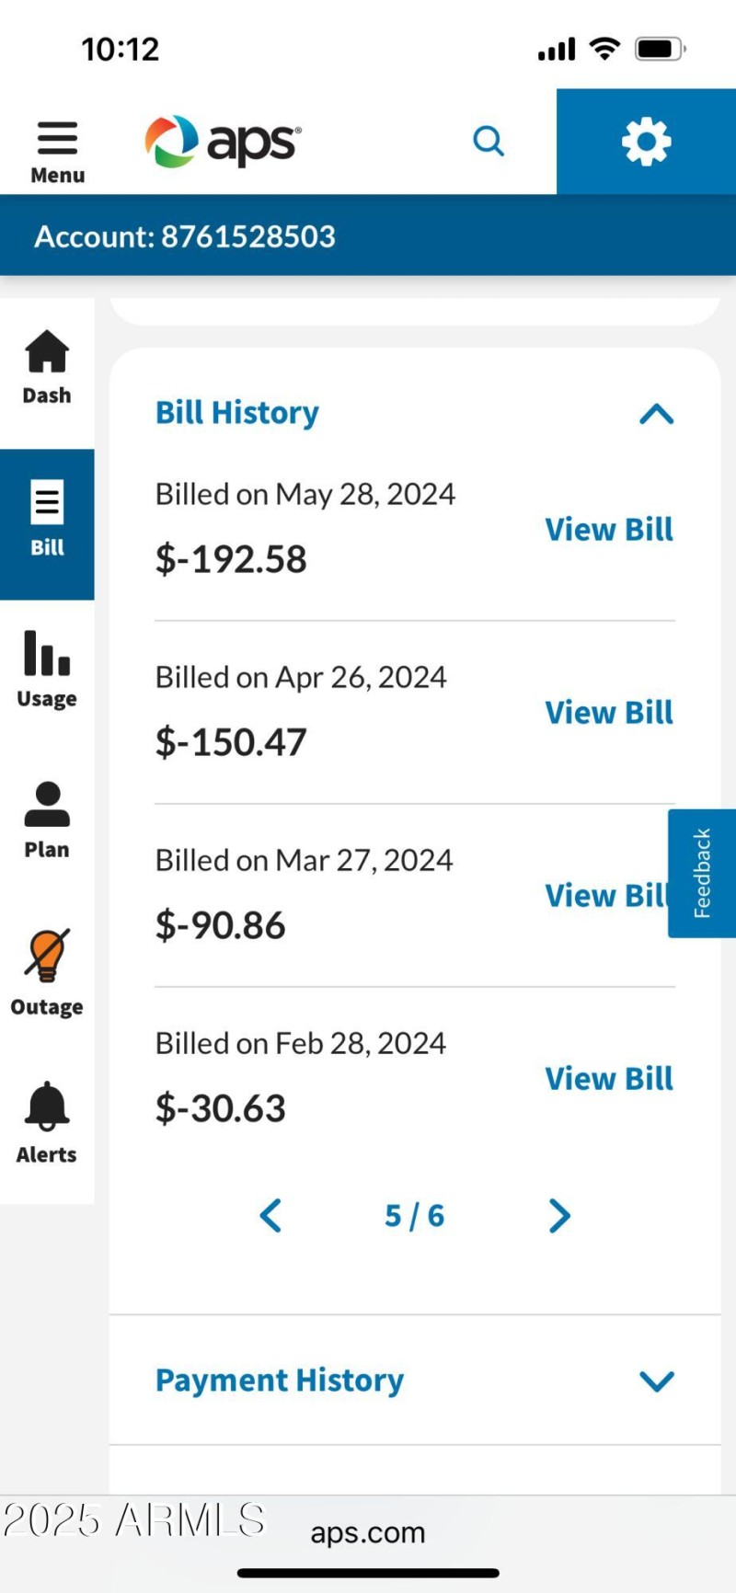Expand the Payment History section
This screenshot has height=1593, width=736.
point(656,1380)
